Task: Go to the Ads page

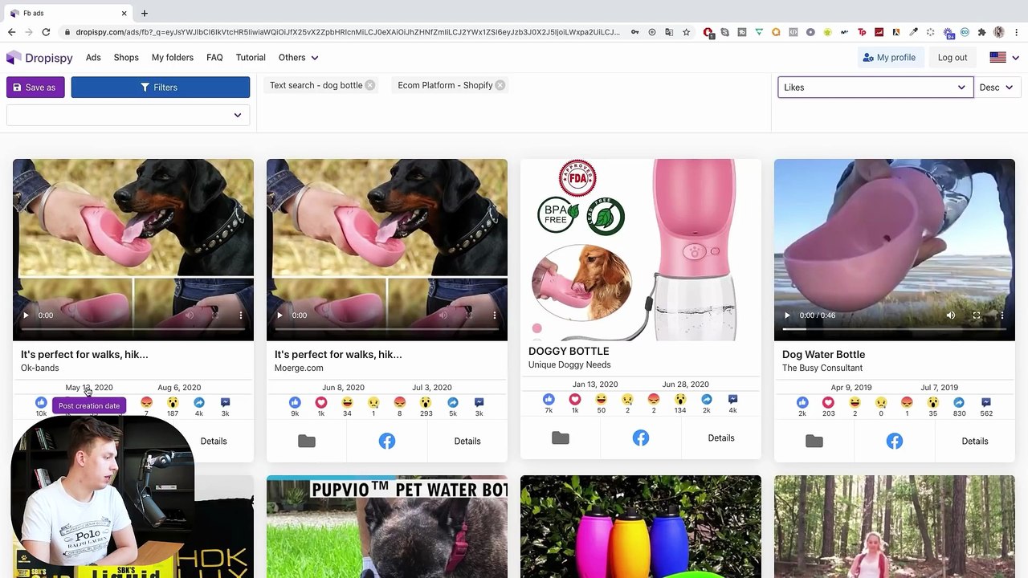Action: [93, 58]
